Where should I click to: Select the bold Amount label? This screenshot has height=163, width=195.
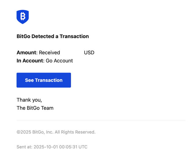(26, 52)
